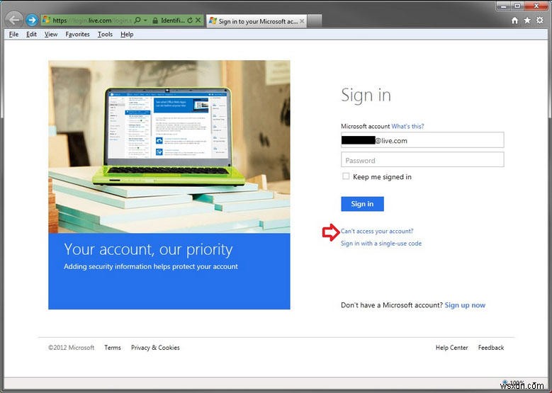This screenshot has height=393, width=552.
Task: Click 'Don't have a Microsoft account?' text
Action: tap(391, 305)
